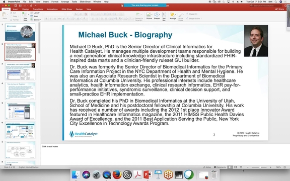Open Spotlight search in menu bar

click(276, 2)
